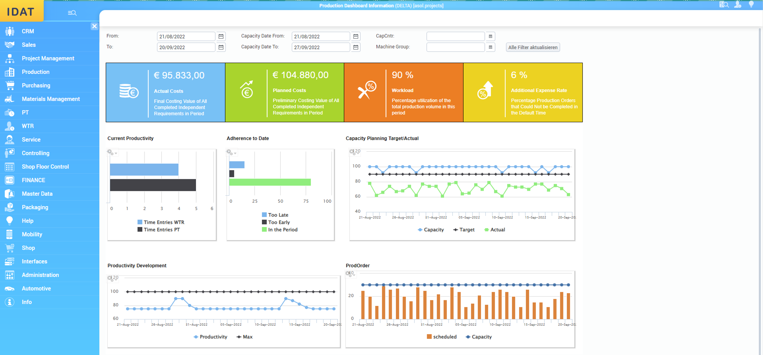Click the green In the Period bar
The width and height of the screenshot is (763, 355).
coord(270,182)
